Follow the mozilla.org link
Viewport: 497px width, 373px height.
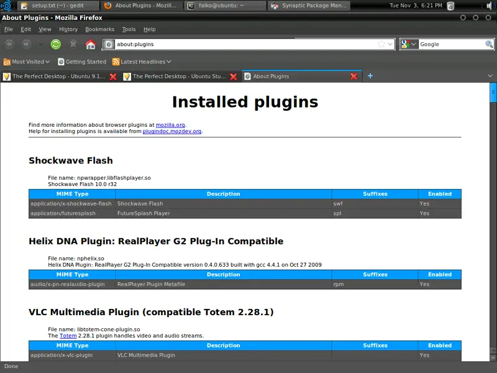coord(170,125)
